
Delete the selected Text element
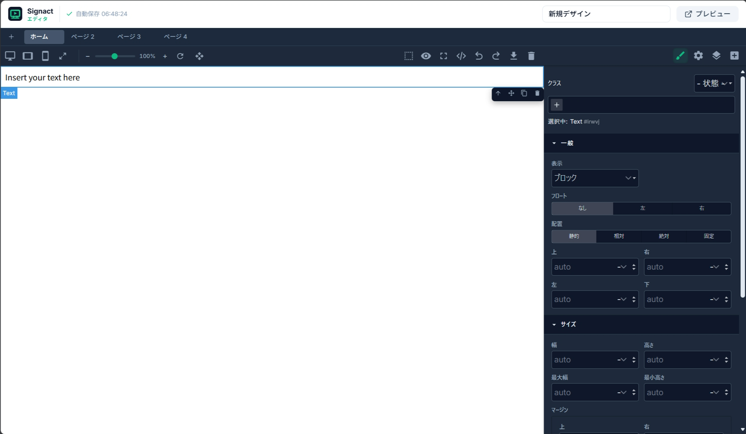click(537, 93)
